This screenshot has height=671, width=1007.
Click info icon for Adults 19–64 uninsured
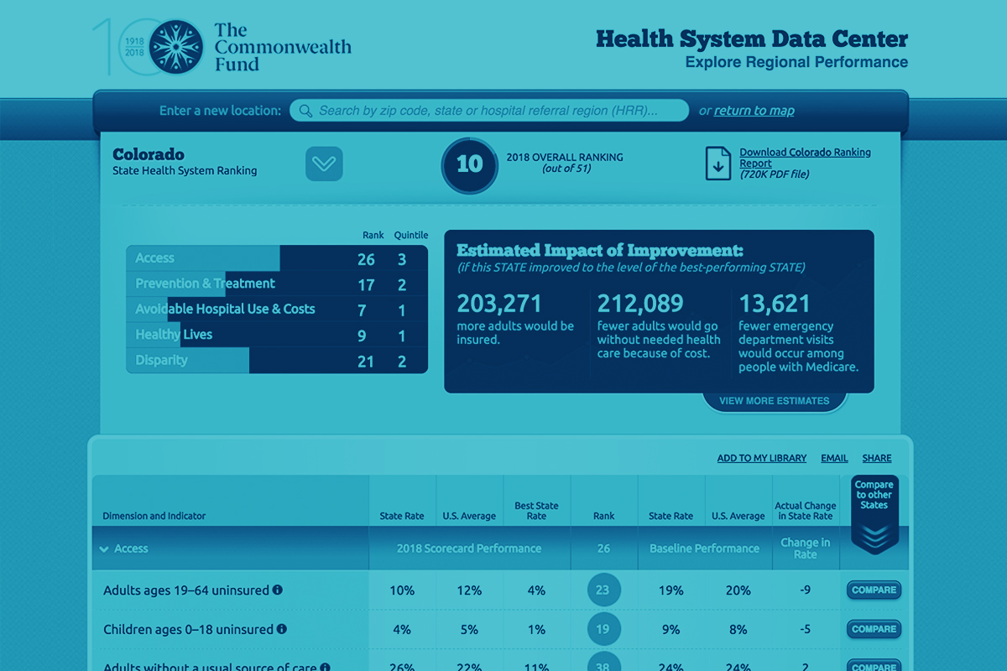(278, 590)
